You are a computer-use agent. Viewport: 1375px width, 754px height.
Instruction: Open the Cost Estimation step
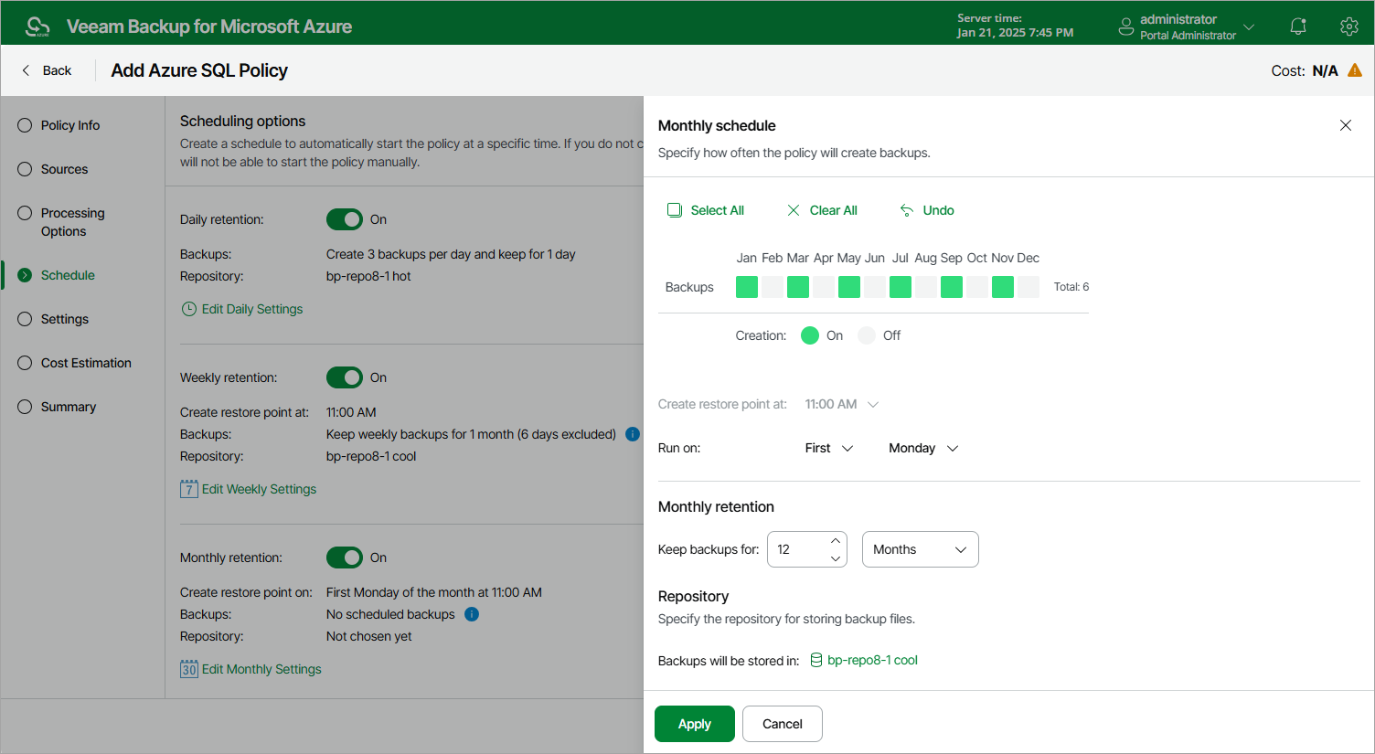point(86,363)
